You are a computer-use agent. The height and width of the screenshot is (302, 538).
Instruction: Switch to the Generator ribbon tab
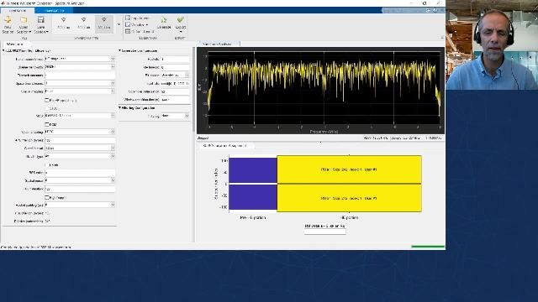(17, 10)
